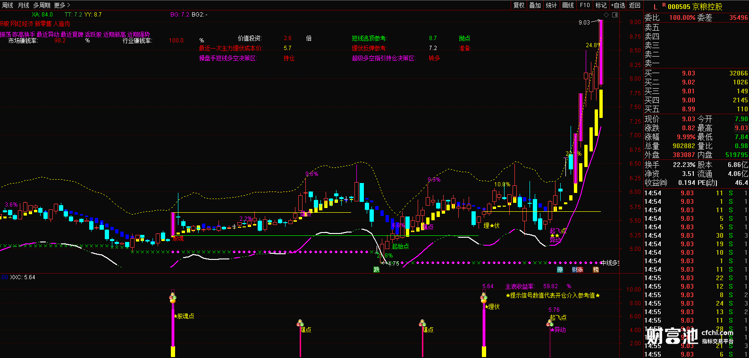Add stock via +自选 button
This screenshot has width=749, height=358.
click(618, 5)
